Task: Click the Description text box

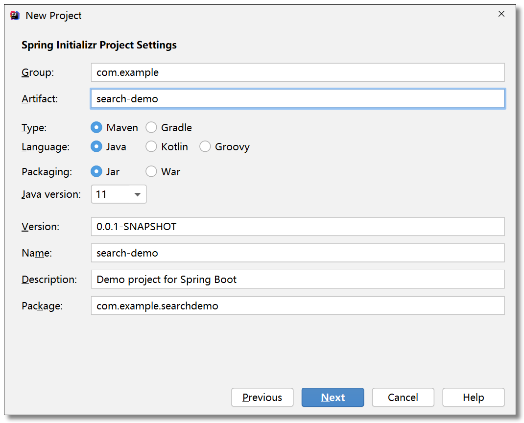Action: 297,280
